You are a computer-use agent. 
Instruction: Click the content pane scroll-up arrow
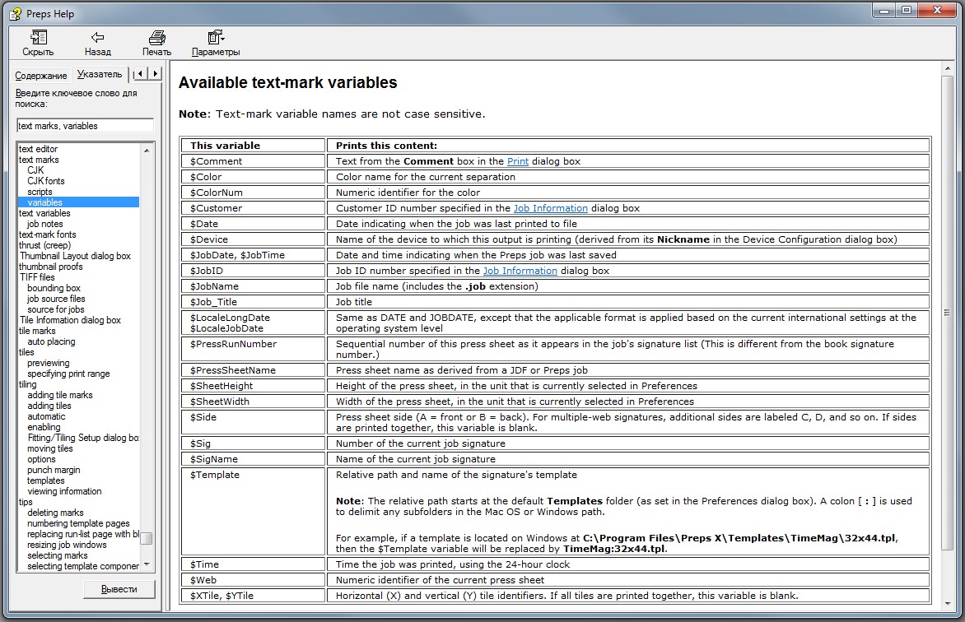pos(948,68)
